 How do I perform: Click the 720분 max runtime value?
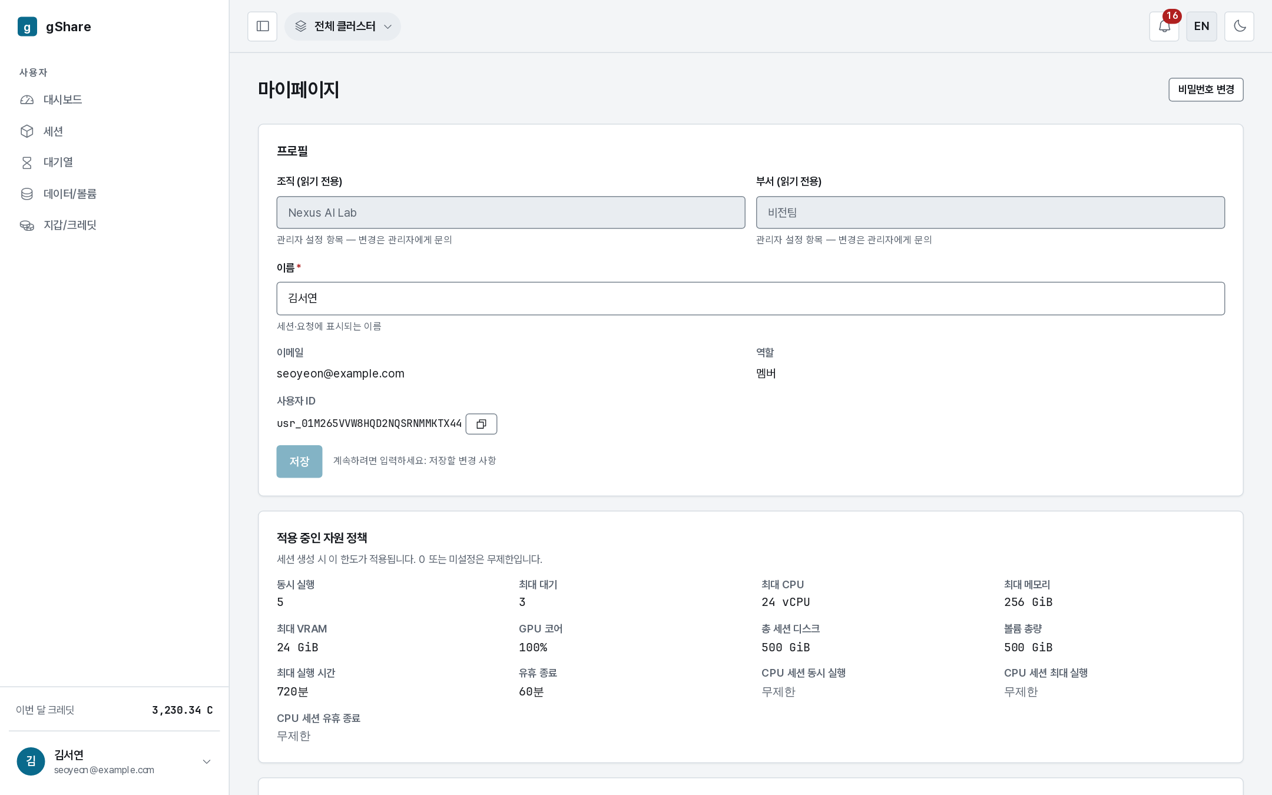click(293, 691)
